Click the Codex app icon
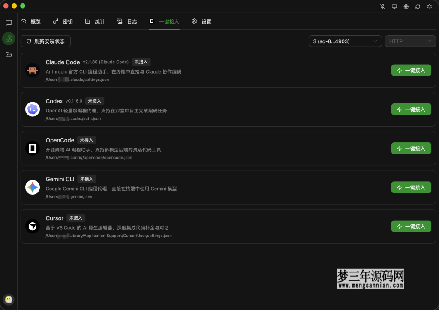The width and height of the screenshot is (439, 310). click(33, 109)
